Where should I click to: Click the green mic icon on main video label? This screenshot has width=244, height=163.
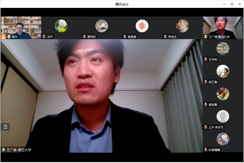click(4, 150)
